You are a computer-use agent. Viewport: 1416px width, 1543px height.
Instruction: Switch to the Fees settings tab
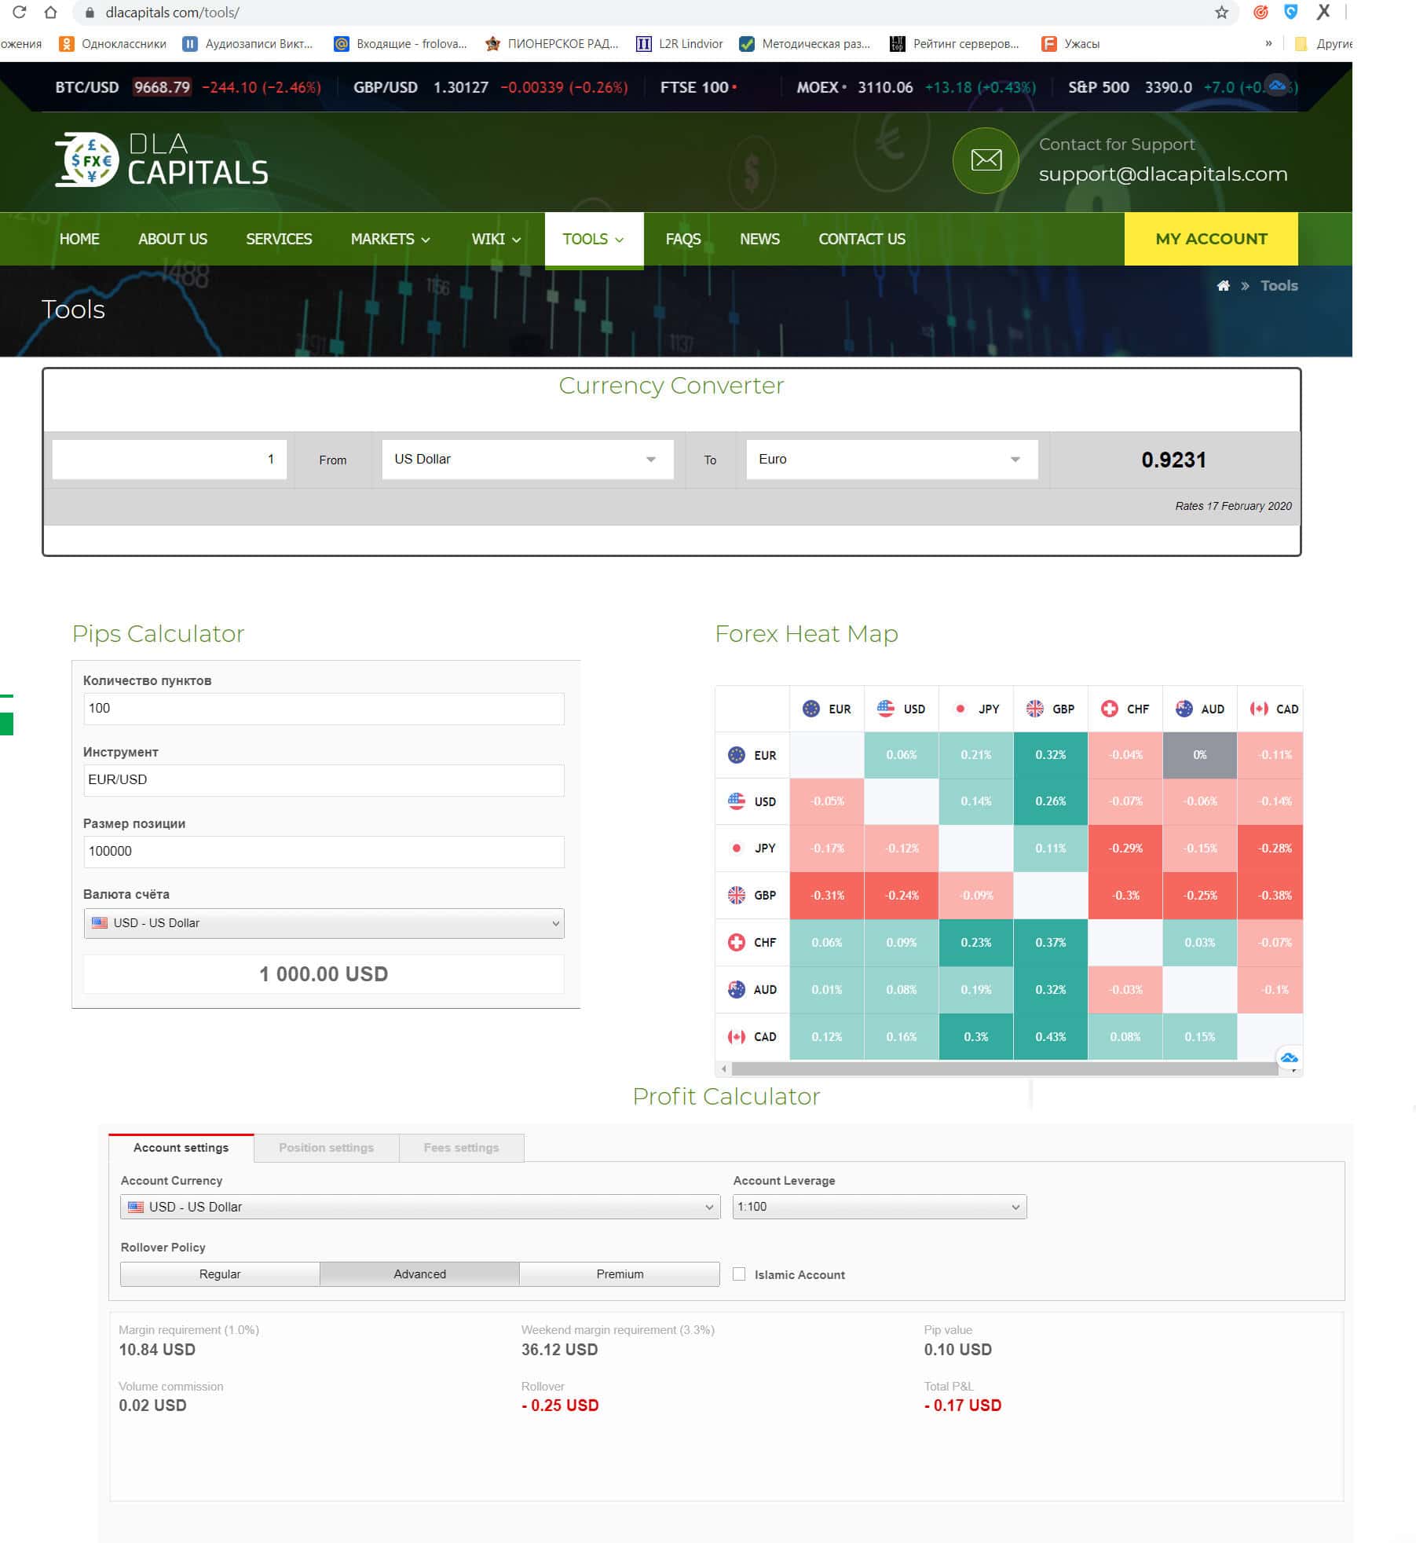[461, 1148]
